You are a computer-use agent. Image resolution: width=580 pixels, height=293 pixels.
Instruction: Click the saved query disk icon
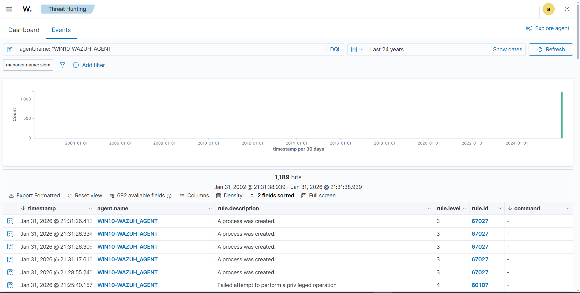click(10, 49)
